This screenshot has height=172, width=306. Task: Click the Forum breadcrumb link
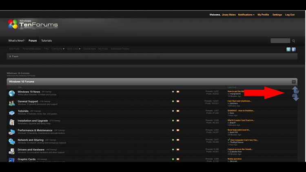pos(15,56)
